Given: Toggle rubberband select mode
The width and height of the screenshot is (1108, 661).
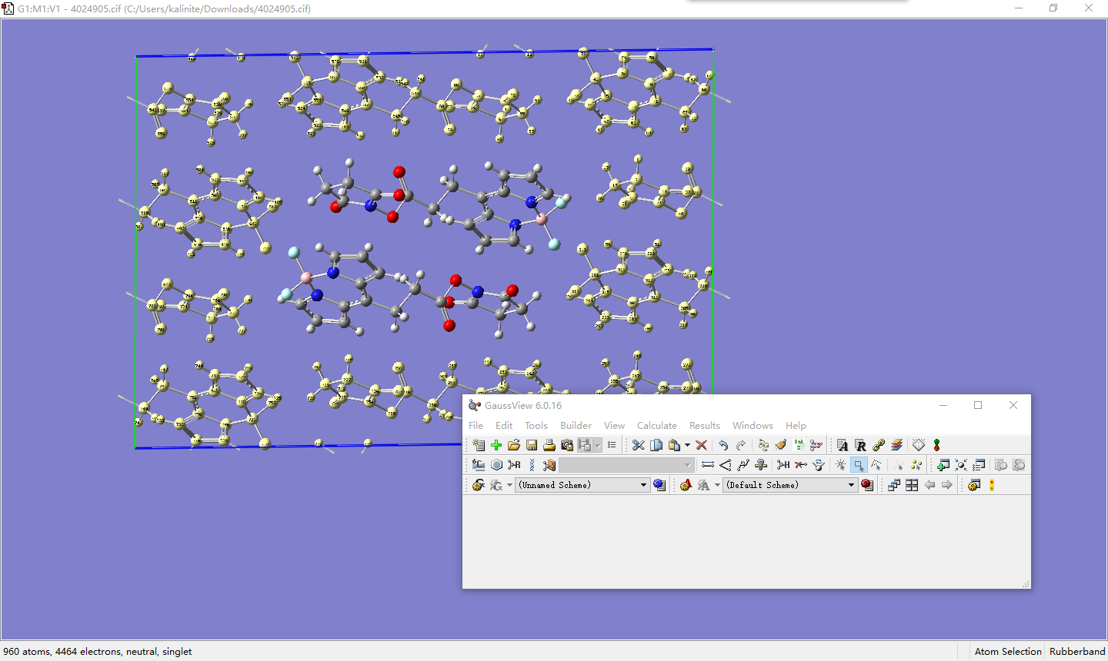Looking at the screenshot, I should click(858, 465).
